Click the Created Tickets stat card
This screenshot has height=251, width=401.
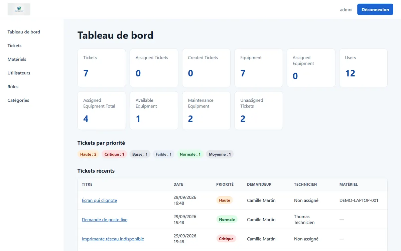pyautogui.click(x=206, y=68)
